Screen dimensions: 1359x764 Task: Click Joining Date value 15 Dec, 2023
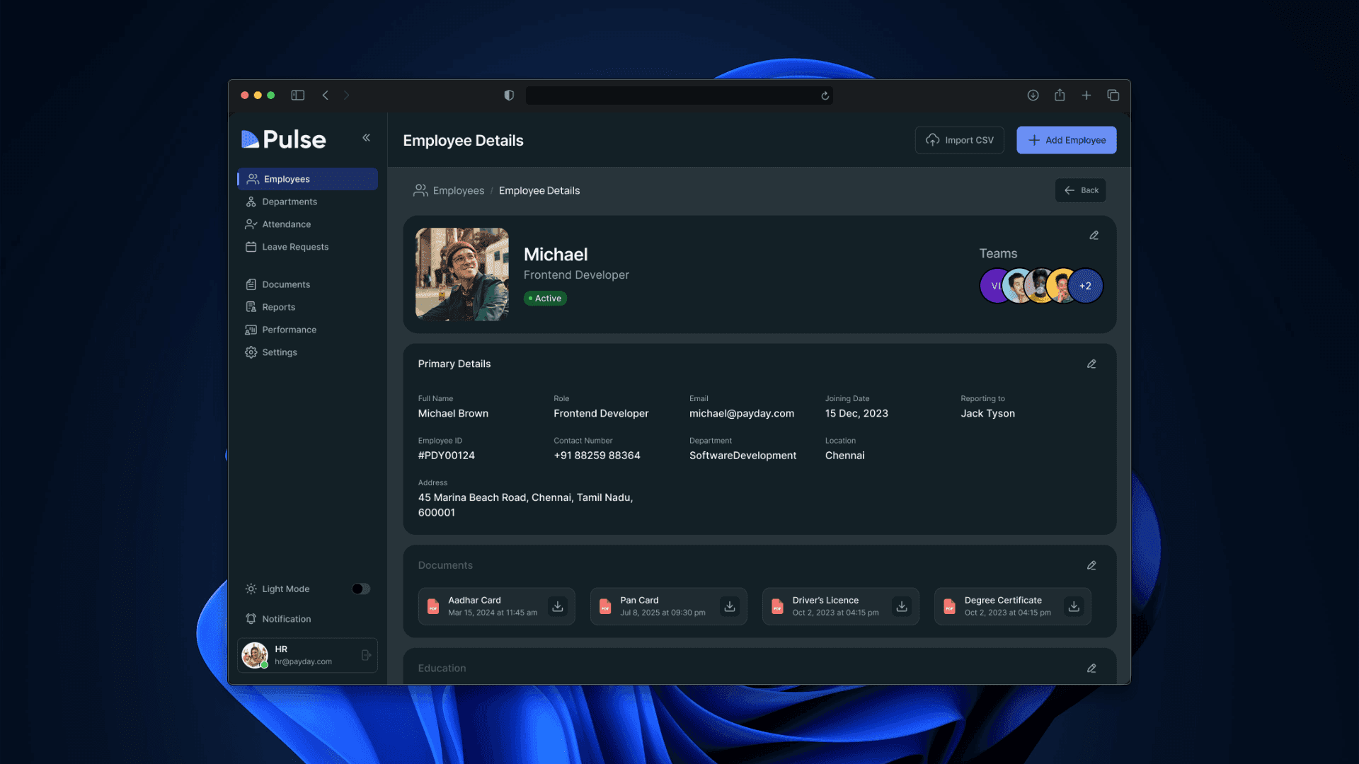point(856,414)
